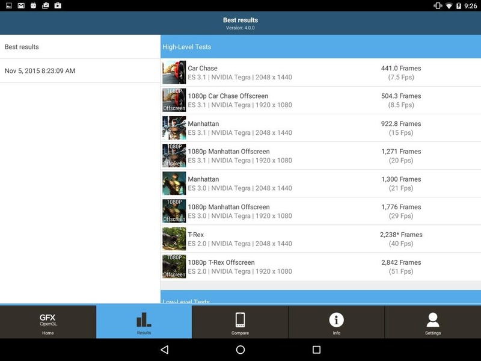This screenshot has height=361, width=481.
Task: Click the 2,238* Frames score
Action: point(401,235)
